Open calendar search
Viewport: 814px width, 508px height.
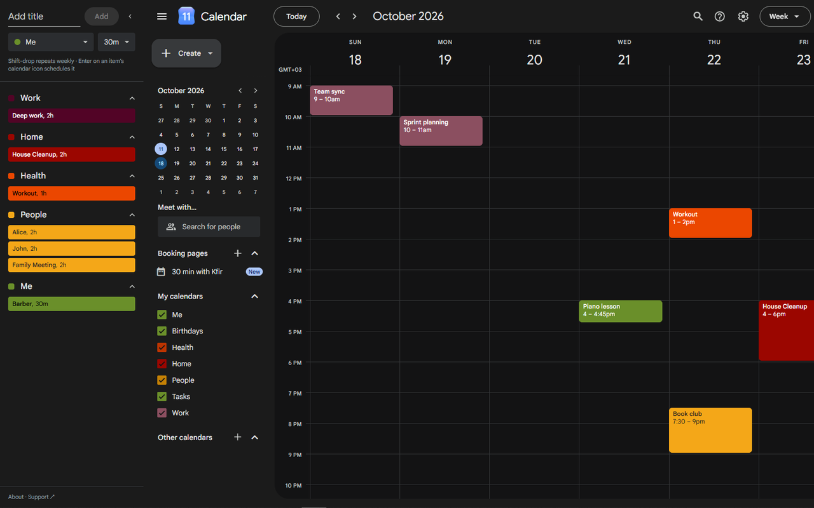click(x=698, y=17)
